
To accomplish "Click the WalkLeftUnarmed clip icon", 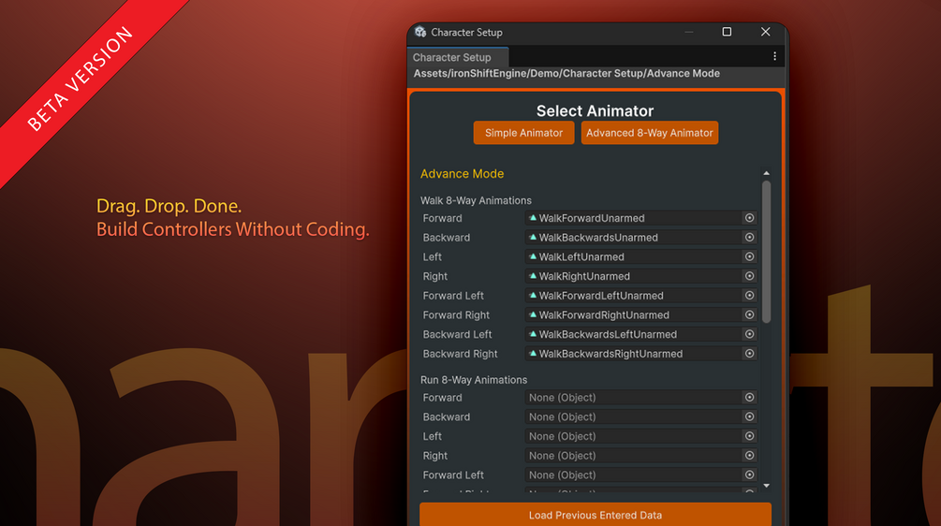I will 533,256.
